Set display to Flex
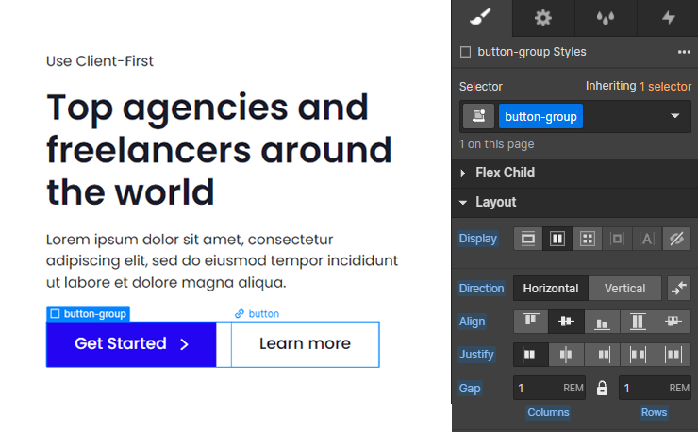698x432 pixels. (557, 239)
